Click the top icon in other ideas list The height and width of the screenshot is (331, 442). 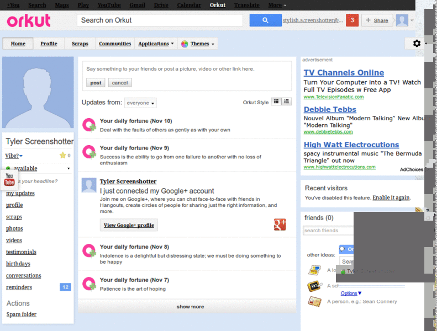click(x=314, y=270)
